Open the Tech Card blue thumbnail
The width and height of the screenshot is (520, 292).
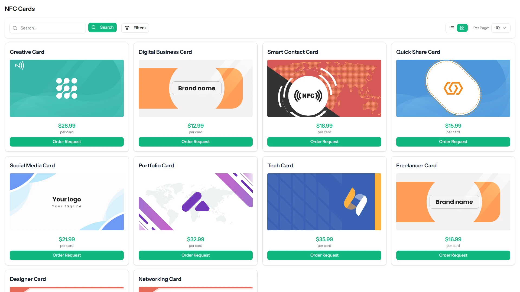pos(324,202)
